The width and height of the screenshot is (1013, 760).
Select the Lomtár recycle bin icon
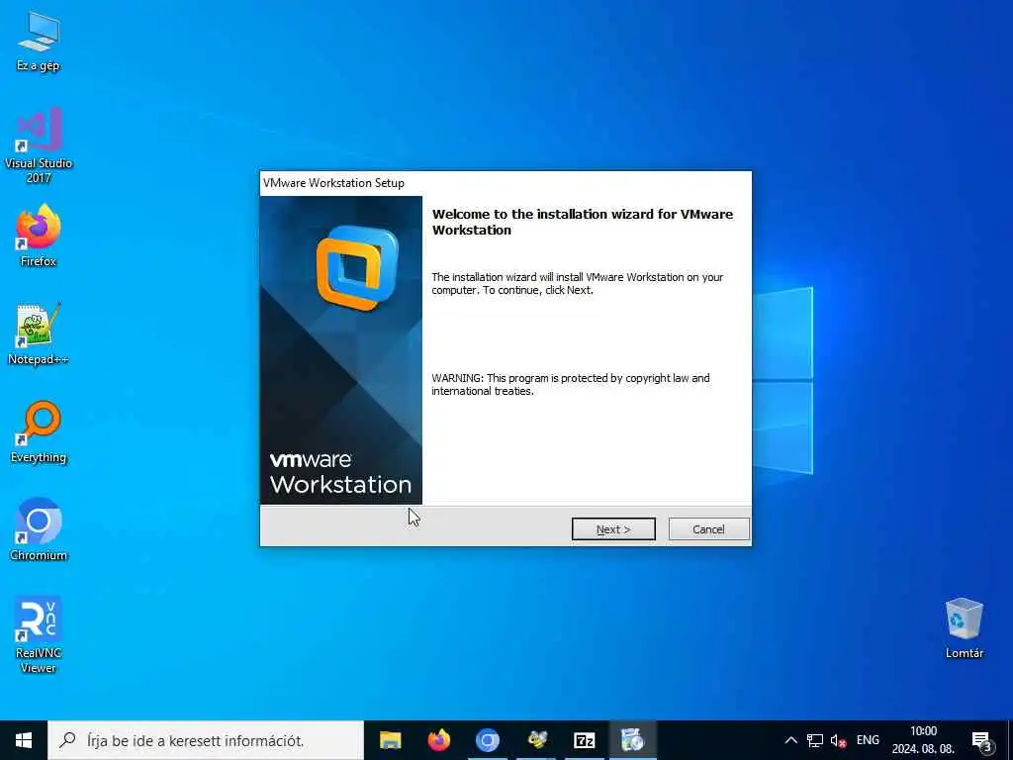(x=964, y=628)
